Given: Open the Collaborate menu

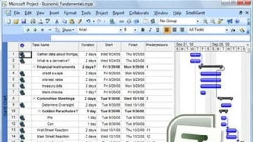Looking at the screenshot, I should (x=139, y=13).
